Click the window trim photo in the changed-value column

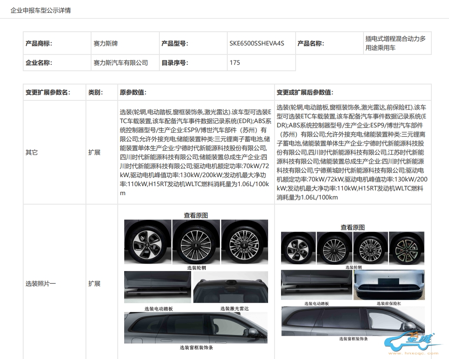(x=353, y=321)
